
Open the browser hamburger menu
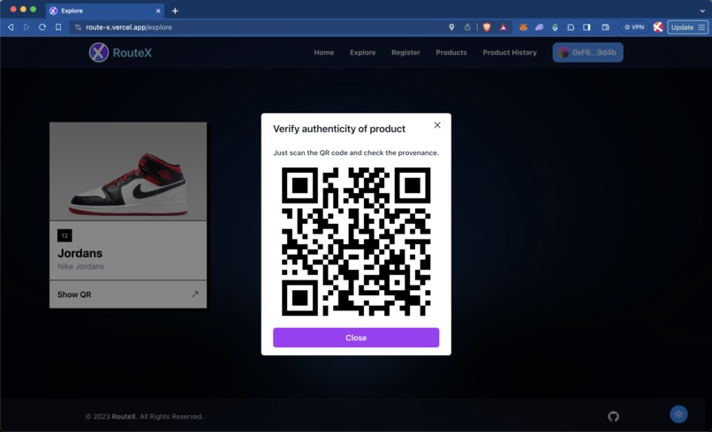701,27
